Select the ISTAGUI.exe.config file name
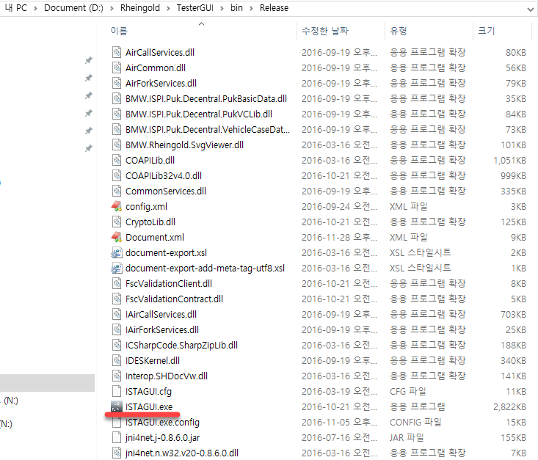Screen dimensions: 538x460 tap(162, 423)
